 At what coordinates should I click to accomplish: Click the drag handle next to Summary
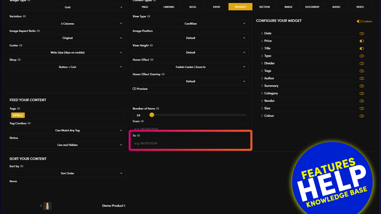(262, 86)
